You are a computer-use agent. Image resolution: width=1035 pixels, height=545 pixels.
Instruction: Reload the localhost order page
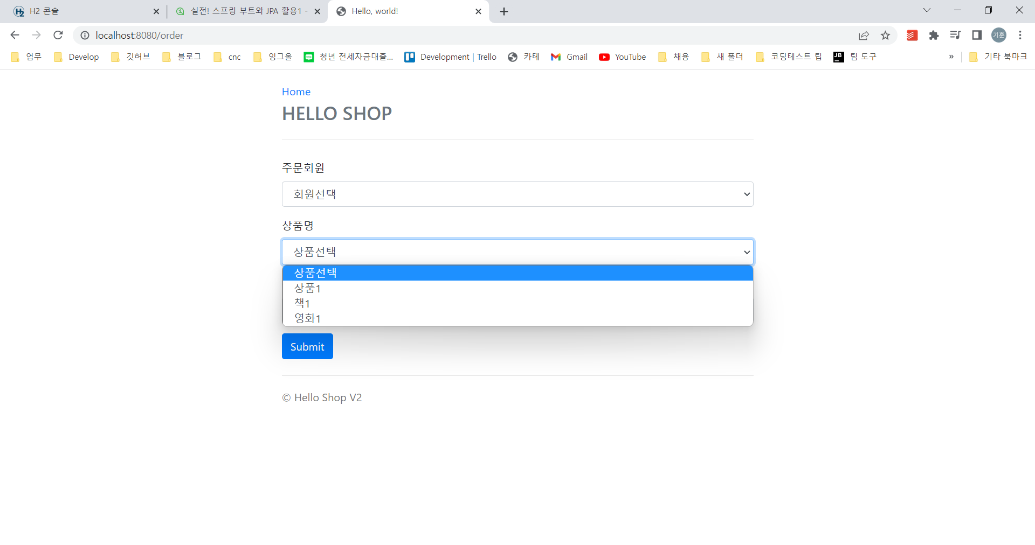(x=58, y=35)
